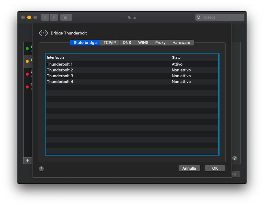Viewport: 264px width, 206px height.
Task: Show all preferences with the grid icon
Action: [x=66, y=17]
